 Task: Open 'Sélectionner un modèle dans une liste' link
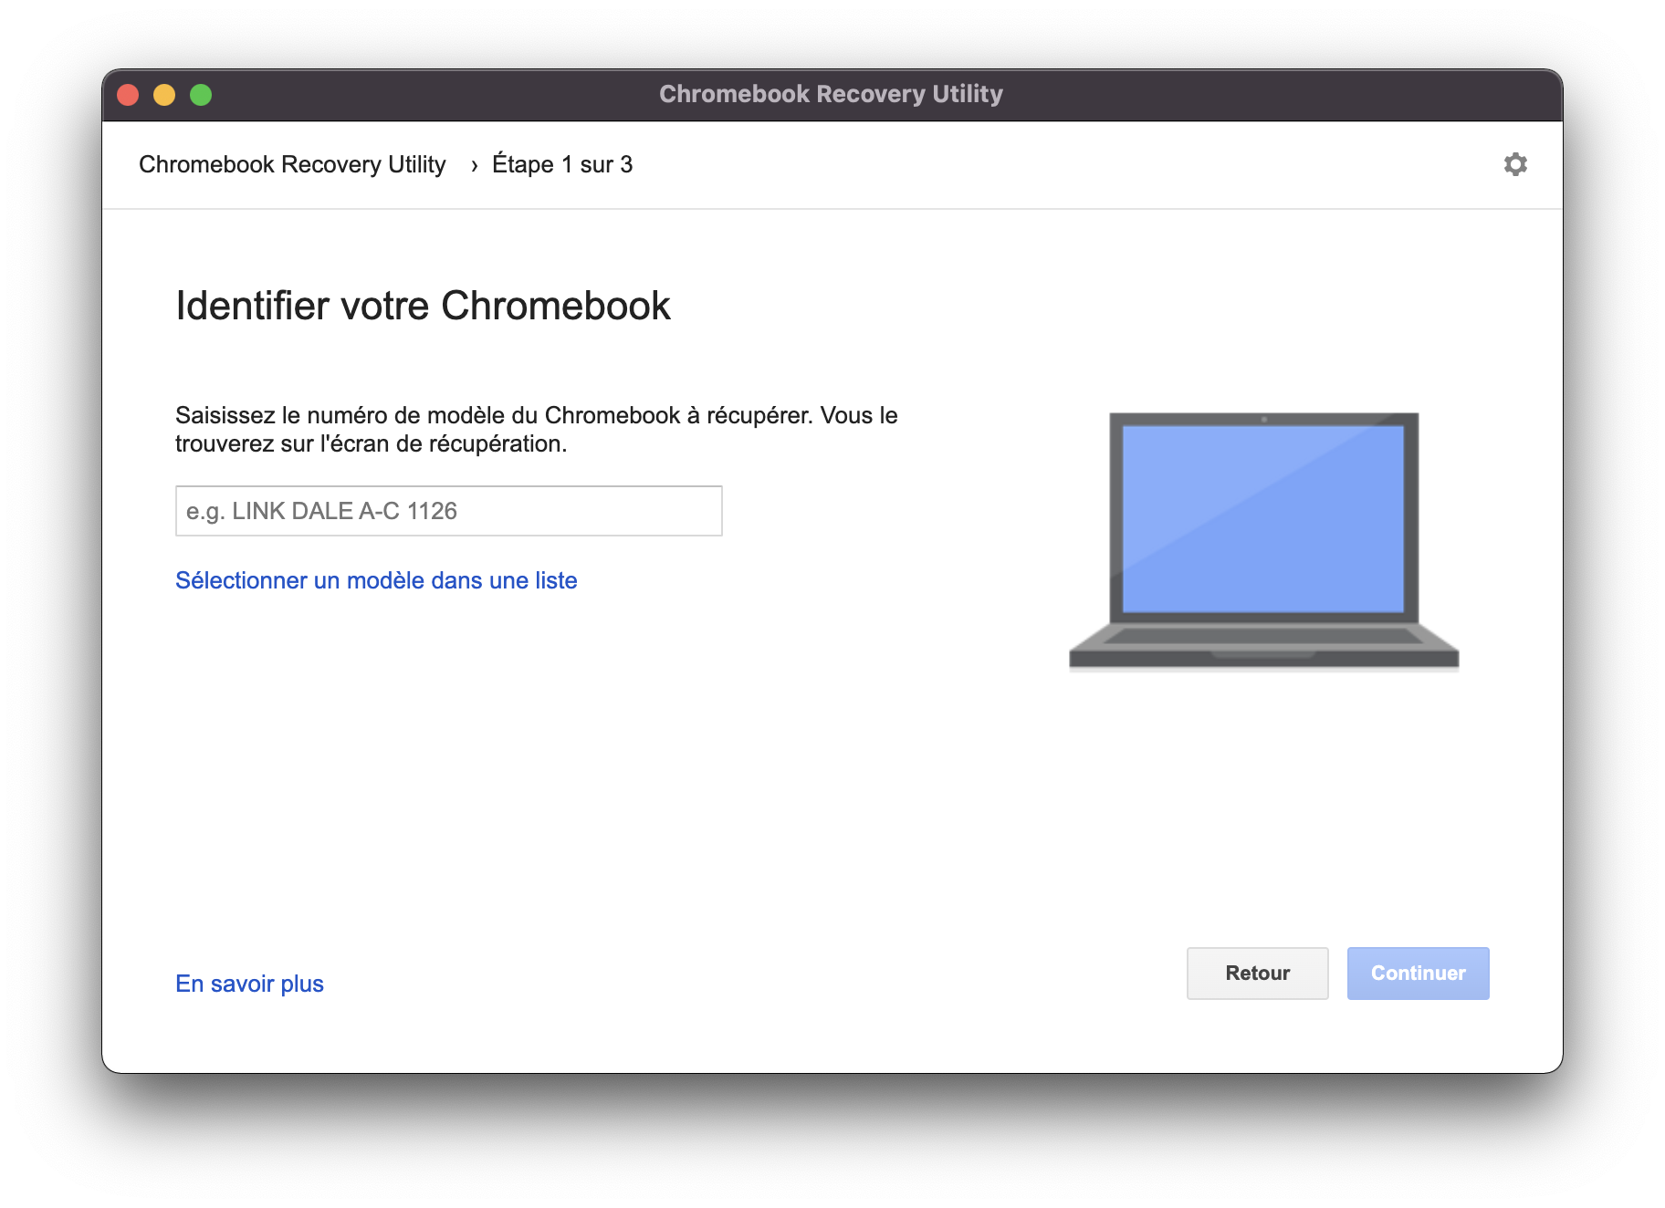click(x=376, y=580)
